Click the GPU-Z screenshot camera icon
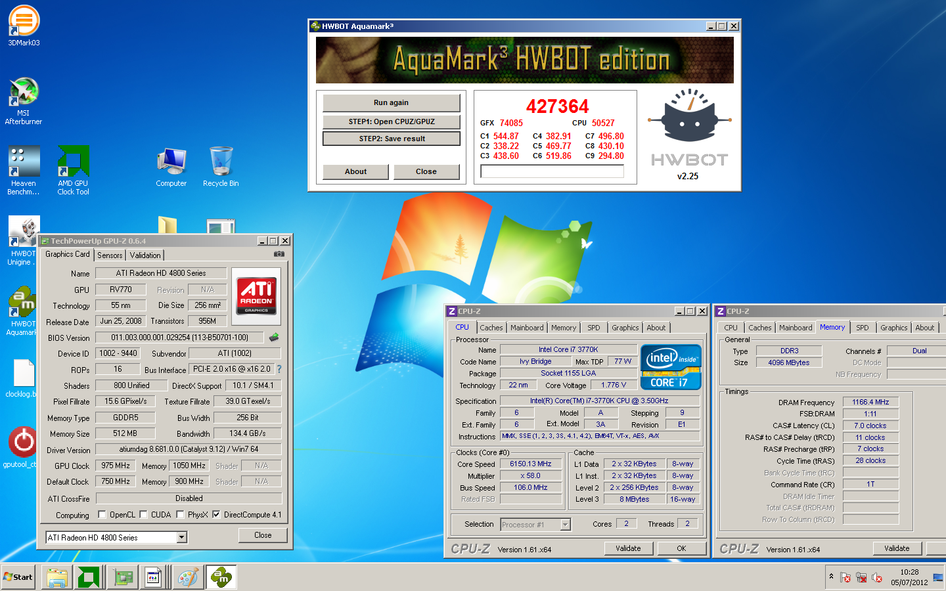 point(279,254)
